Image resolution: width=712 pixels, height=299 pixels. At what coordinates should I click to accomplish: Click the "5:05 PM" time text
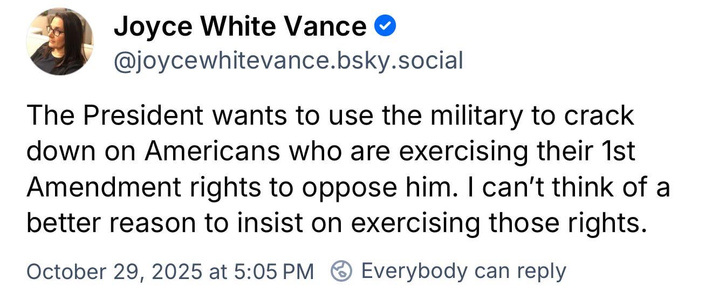(274, 271)
